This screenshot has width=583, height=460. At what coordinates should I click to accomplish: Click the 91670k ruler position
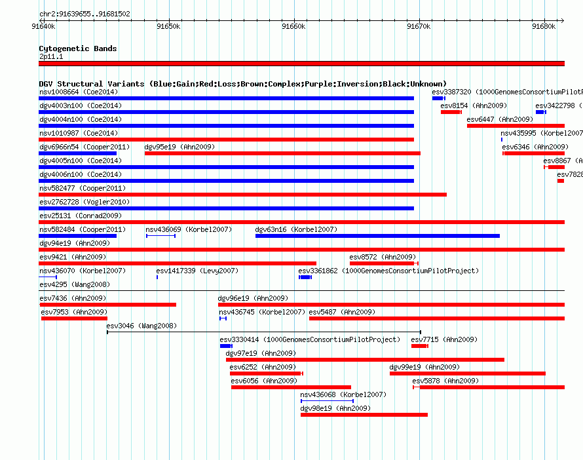[x=419, y=26]
